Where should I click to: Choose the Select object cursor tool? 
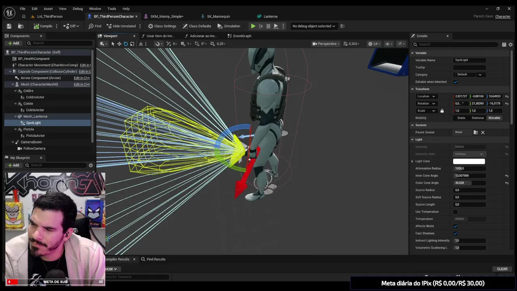point(113,44)
